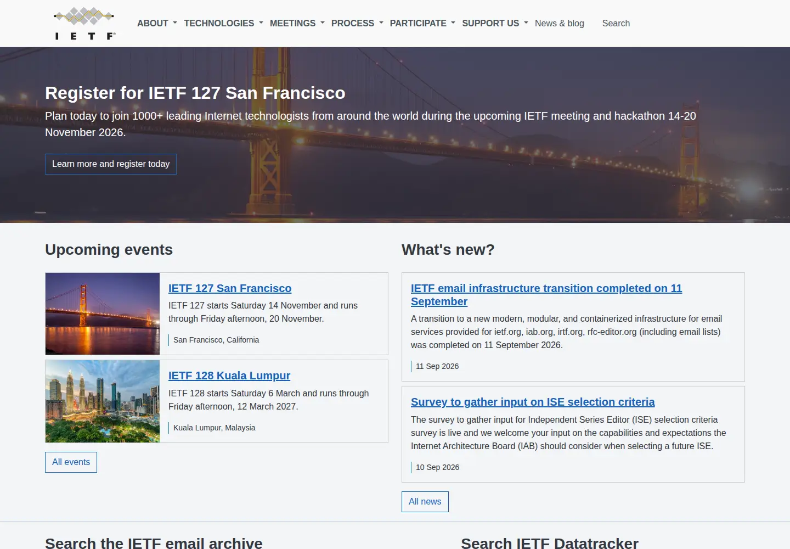Click the San Francisco, California location text
790x549 pixels.
(x=216, y=340)
